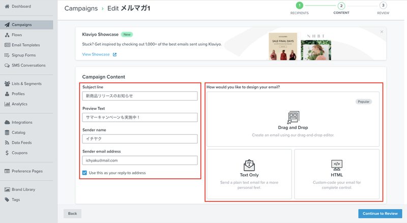407x223 pixels.
Task: Open Brand Library in the sidebar
Action: pos(23,189)
